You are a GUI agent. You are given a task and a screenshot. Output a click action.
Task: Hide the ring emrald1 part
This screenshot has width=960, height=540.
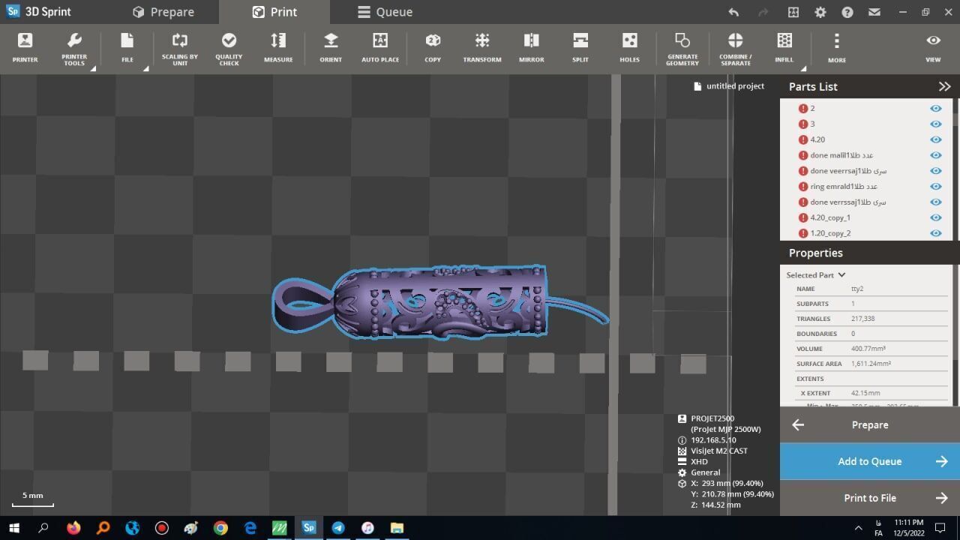click(x=935, y=186)
